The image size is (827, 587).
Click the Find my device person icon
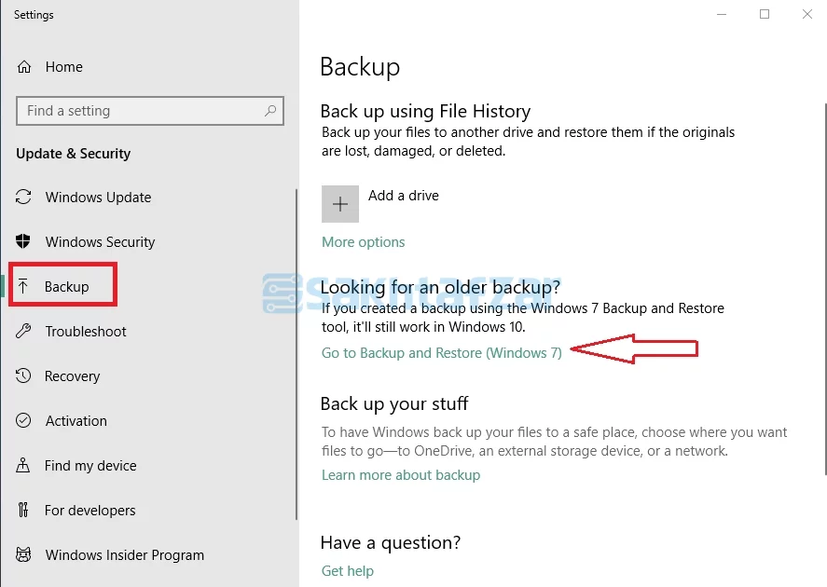point(24,466)
